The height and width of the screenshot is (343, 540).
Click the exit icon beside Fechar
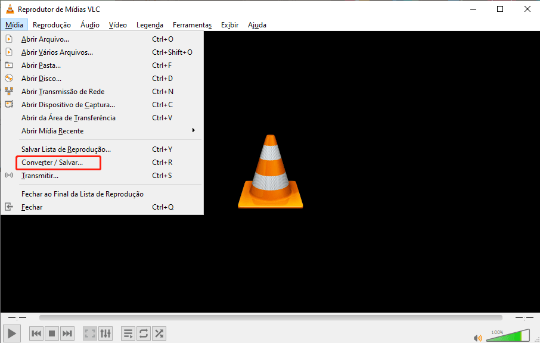[x=8, y=207]
